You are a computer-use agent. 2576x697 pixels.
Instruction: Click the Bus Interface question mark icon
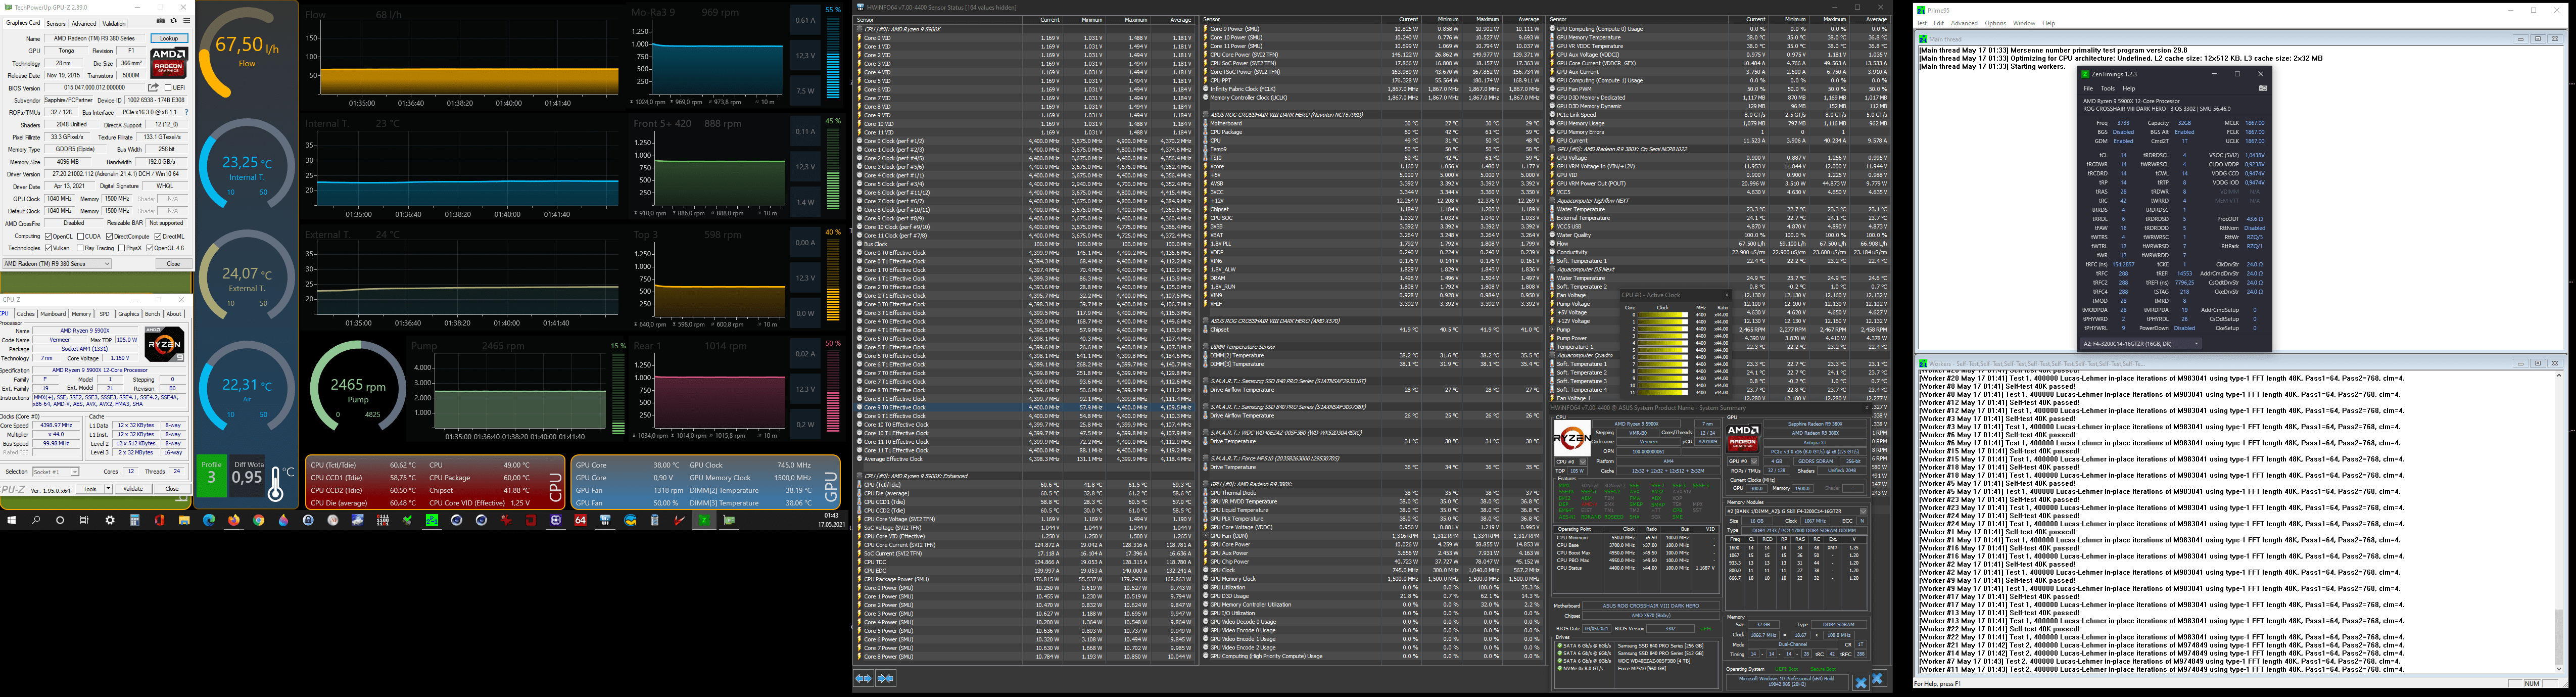tap(186, 112)
